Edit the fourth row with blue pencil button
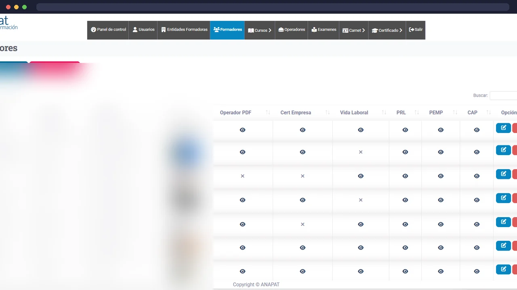The image size is (517, 290). 503,198
